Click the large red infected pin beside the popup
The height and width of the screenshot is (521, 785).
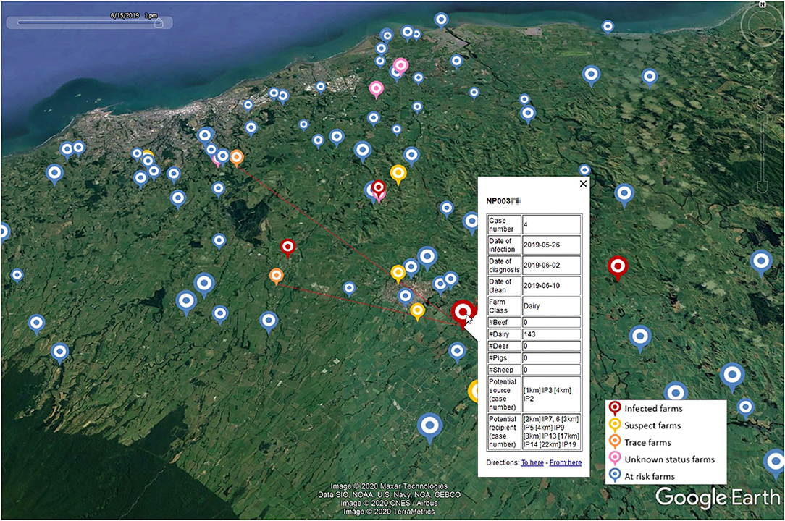coord(462,313)
